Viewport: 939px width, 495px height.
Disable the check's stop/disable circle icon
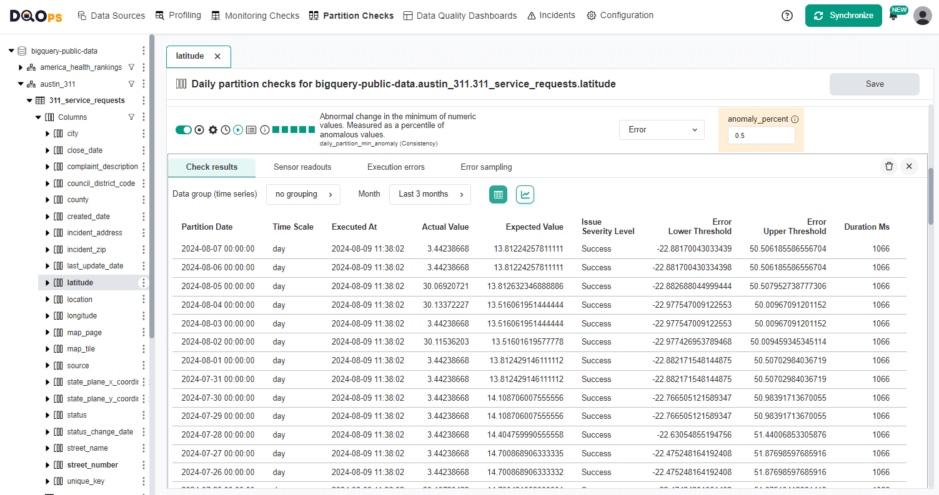[x=199, y=130]
